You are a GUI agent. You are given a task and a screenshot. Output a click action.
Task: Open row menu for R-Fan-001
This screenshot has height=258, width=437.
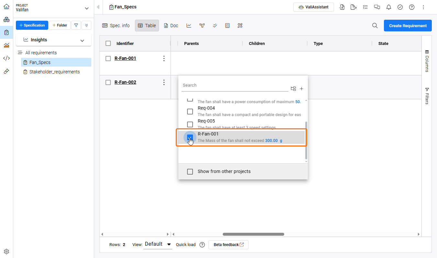(x=164, y=59)
